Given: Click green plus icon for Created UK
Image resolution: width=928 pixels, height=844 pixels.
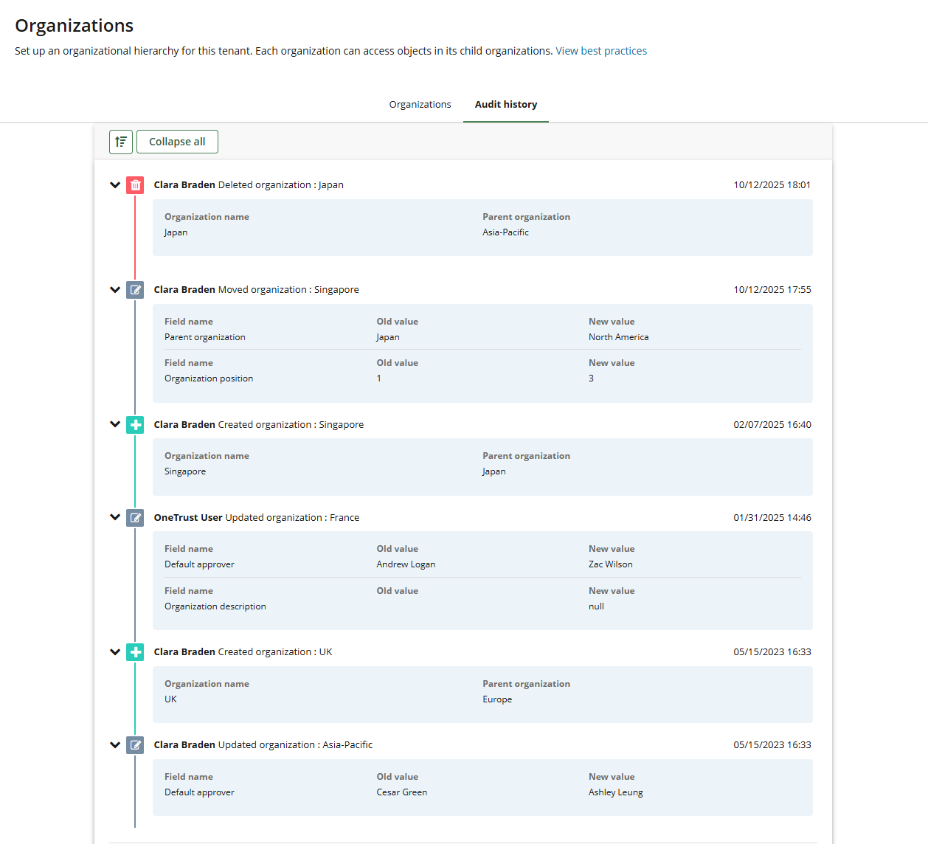Looking at the screenshot, I should pyautogui.click(x=135, y=652).
